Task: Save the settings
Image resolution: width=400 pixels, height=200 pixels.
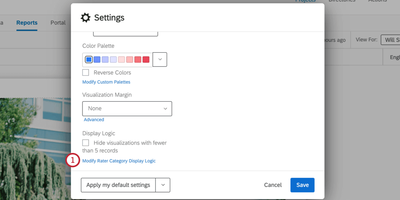Action: coord(302,185)
